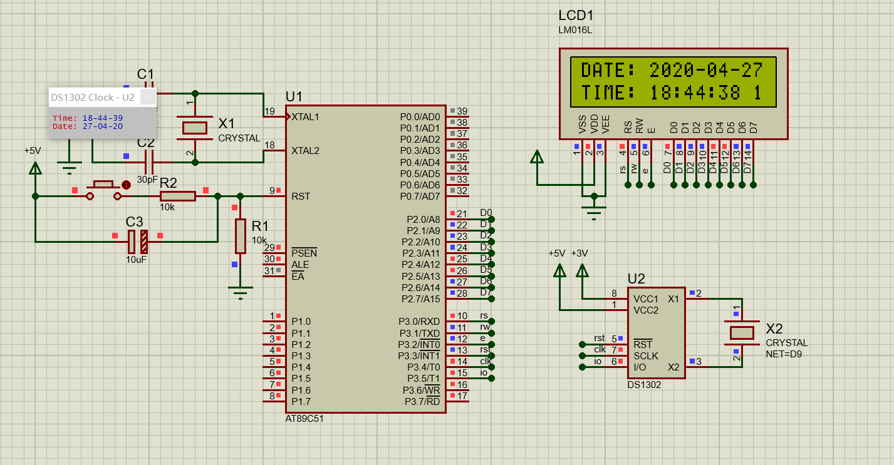Click the 'CRYSTAL' label beside X1

239,138
